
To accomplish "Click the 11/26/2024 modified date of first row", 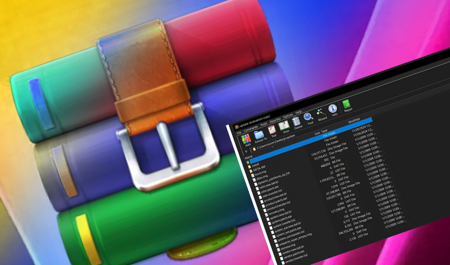I will 362,128.
